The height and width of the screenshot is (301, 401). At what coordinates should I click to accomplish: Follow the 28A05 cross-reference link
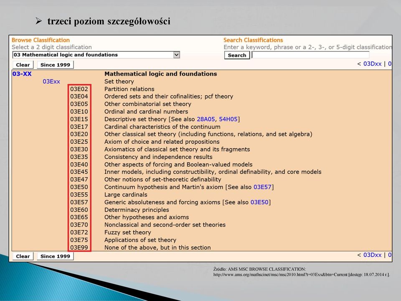(x=206, y=119)
